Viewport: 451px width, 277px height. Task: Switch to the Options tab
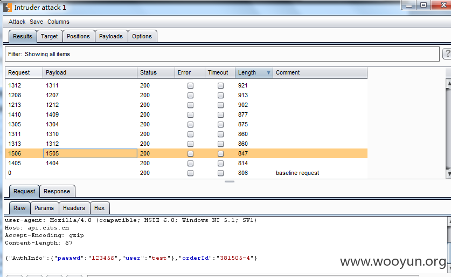142,36
